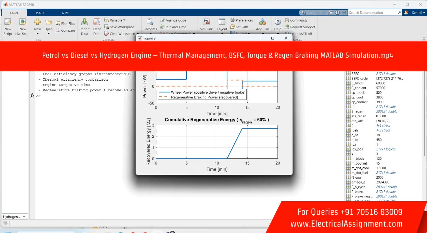This screenshot has width=427, height=233.
Task: Click the Preferences gear icon
Action: (233, 20)
